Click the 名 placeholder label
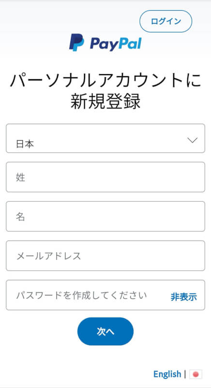The height and width of the screenshot is (388, 211). click(20, 217)
